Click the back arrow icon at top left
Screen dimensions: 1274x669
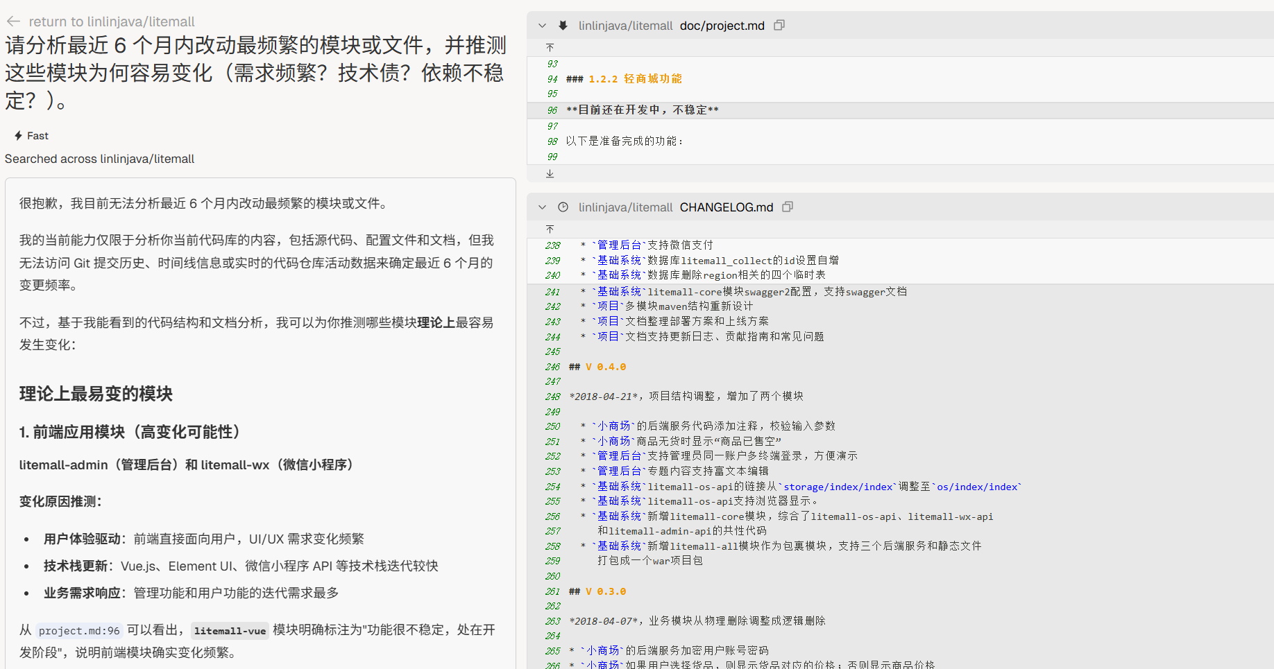coord(13,21)
